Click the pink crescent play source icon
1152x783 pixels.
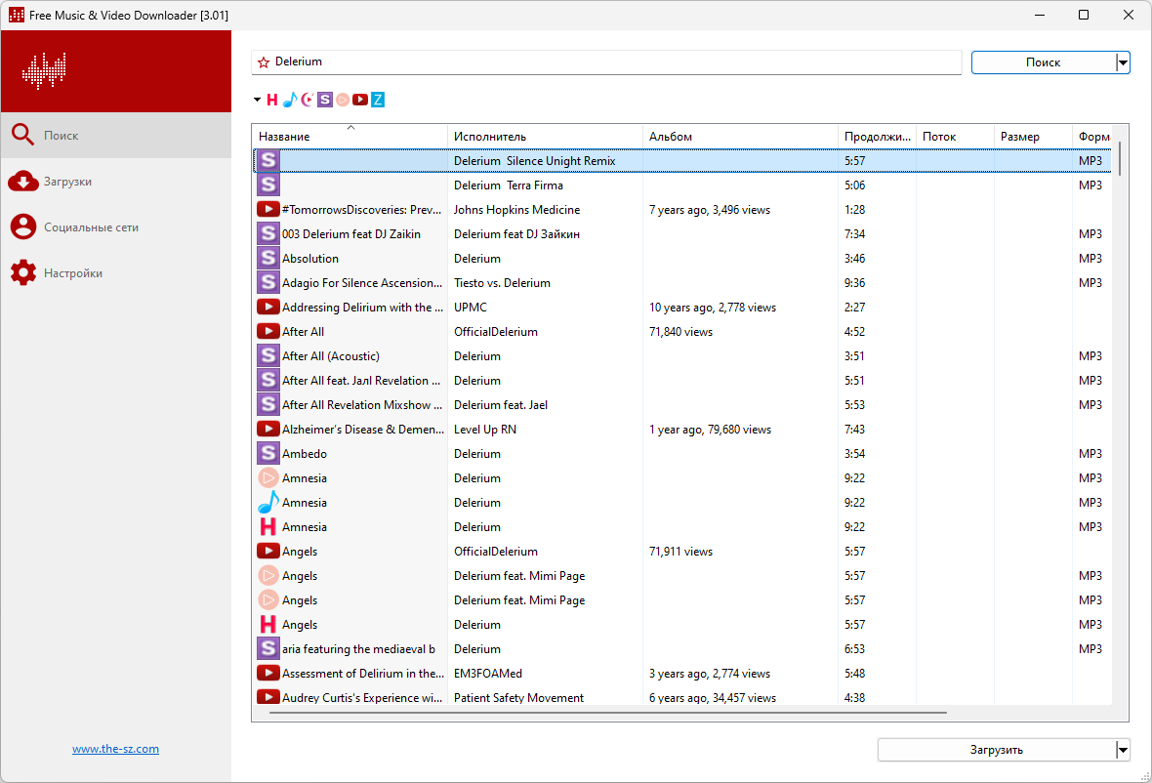[x=308, y=100]
